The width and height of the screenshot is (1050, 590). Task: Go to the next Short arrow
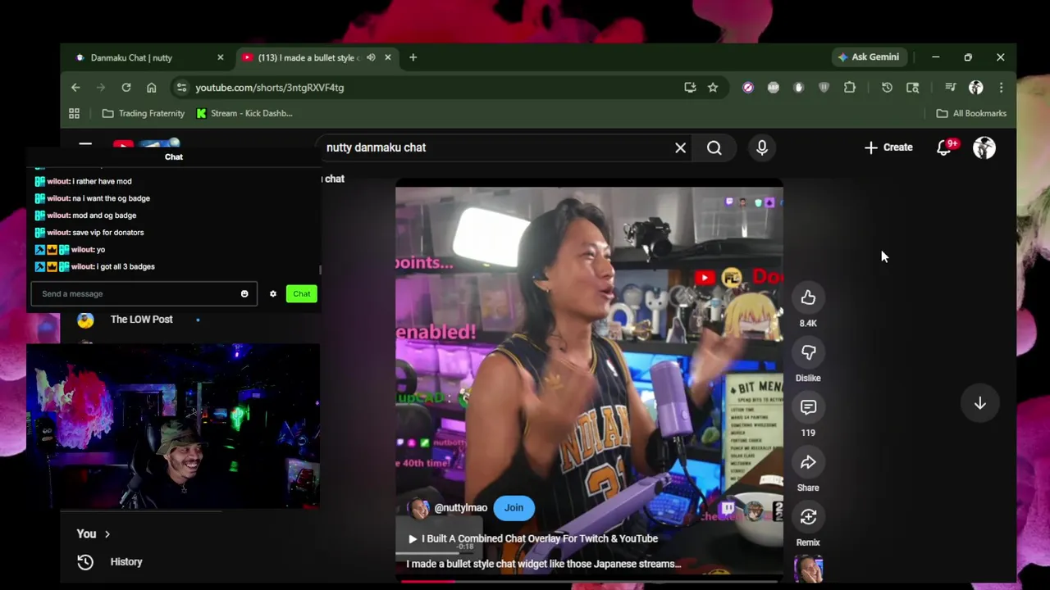[x=979, y=403]
